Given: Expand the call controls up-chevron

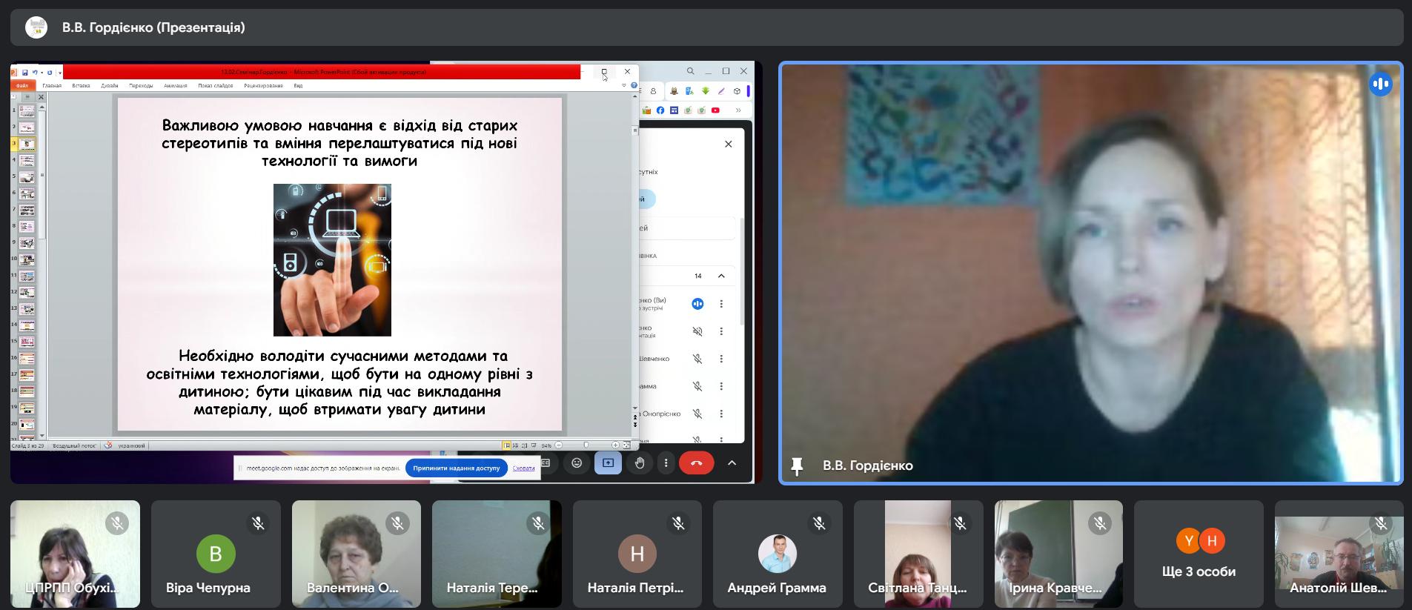Looking at the screenshot, I should pyautogui.click(x=732, y=463).
